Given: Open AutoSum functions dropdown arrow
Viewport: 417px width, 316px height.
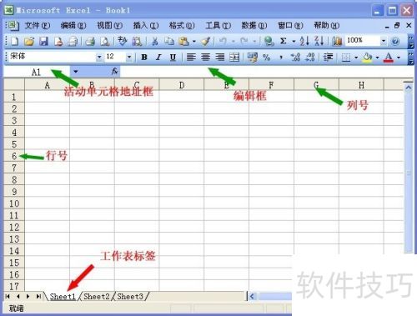Looking at the screenshot, I should (x=294, y=42).
